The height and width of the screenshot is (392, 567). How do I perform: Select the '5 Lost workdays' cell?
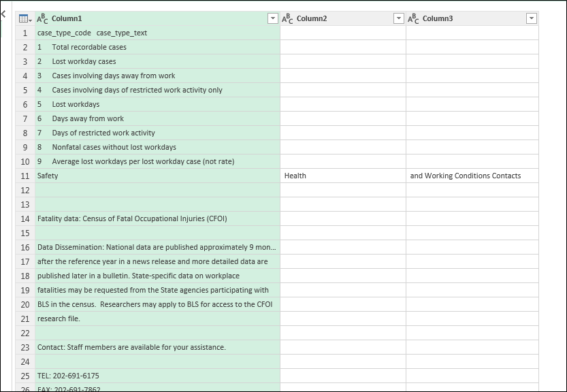point(157,104)
